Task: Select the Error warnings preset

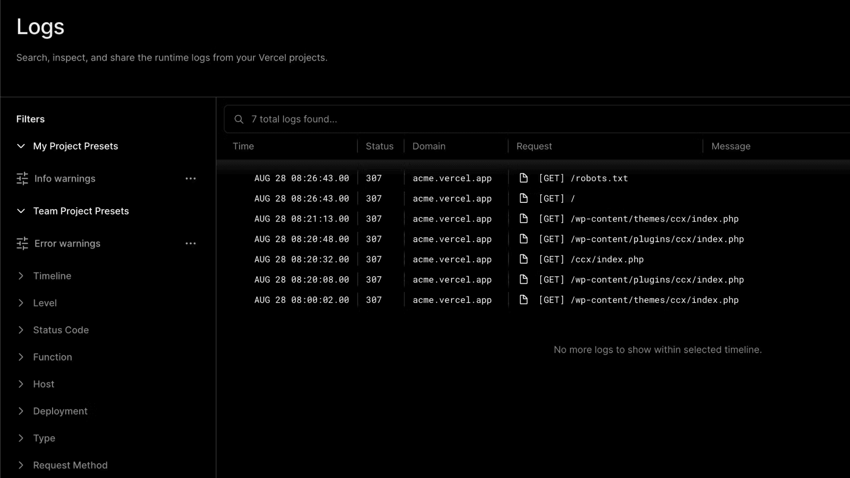Action: click(67, 243)
